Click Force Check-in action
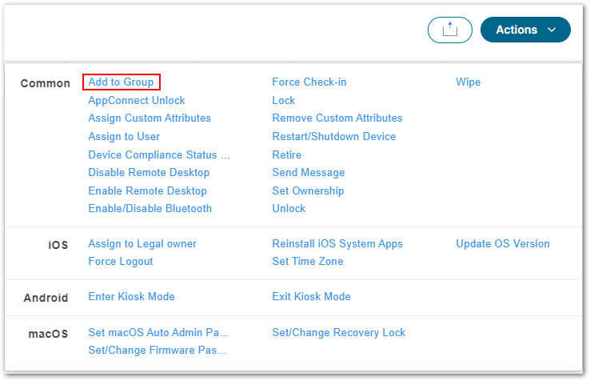Image resolution: width=590 pixels, height=381 pixels. pyautogui.click(x=309, y=82)
